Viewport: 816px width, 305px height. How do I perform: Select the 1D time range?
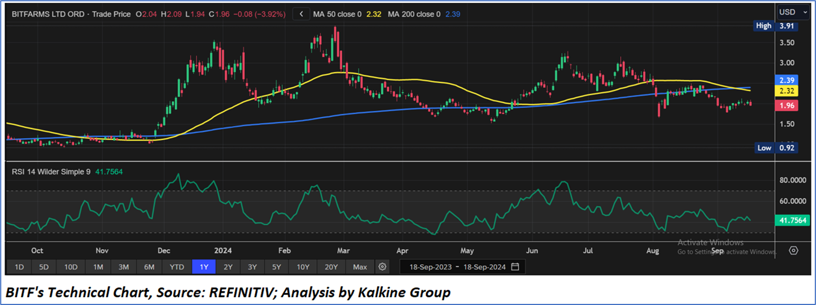19,267
